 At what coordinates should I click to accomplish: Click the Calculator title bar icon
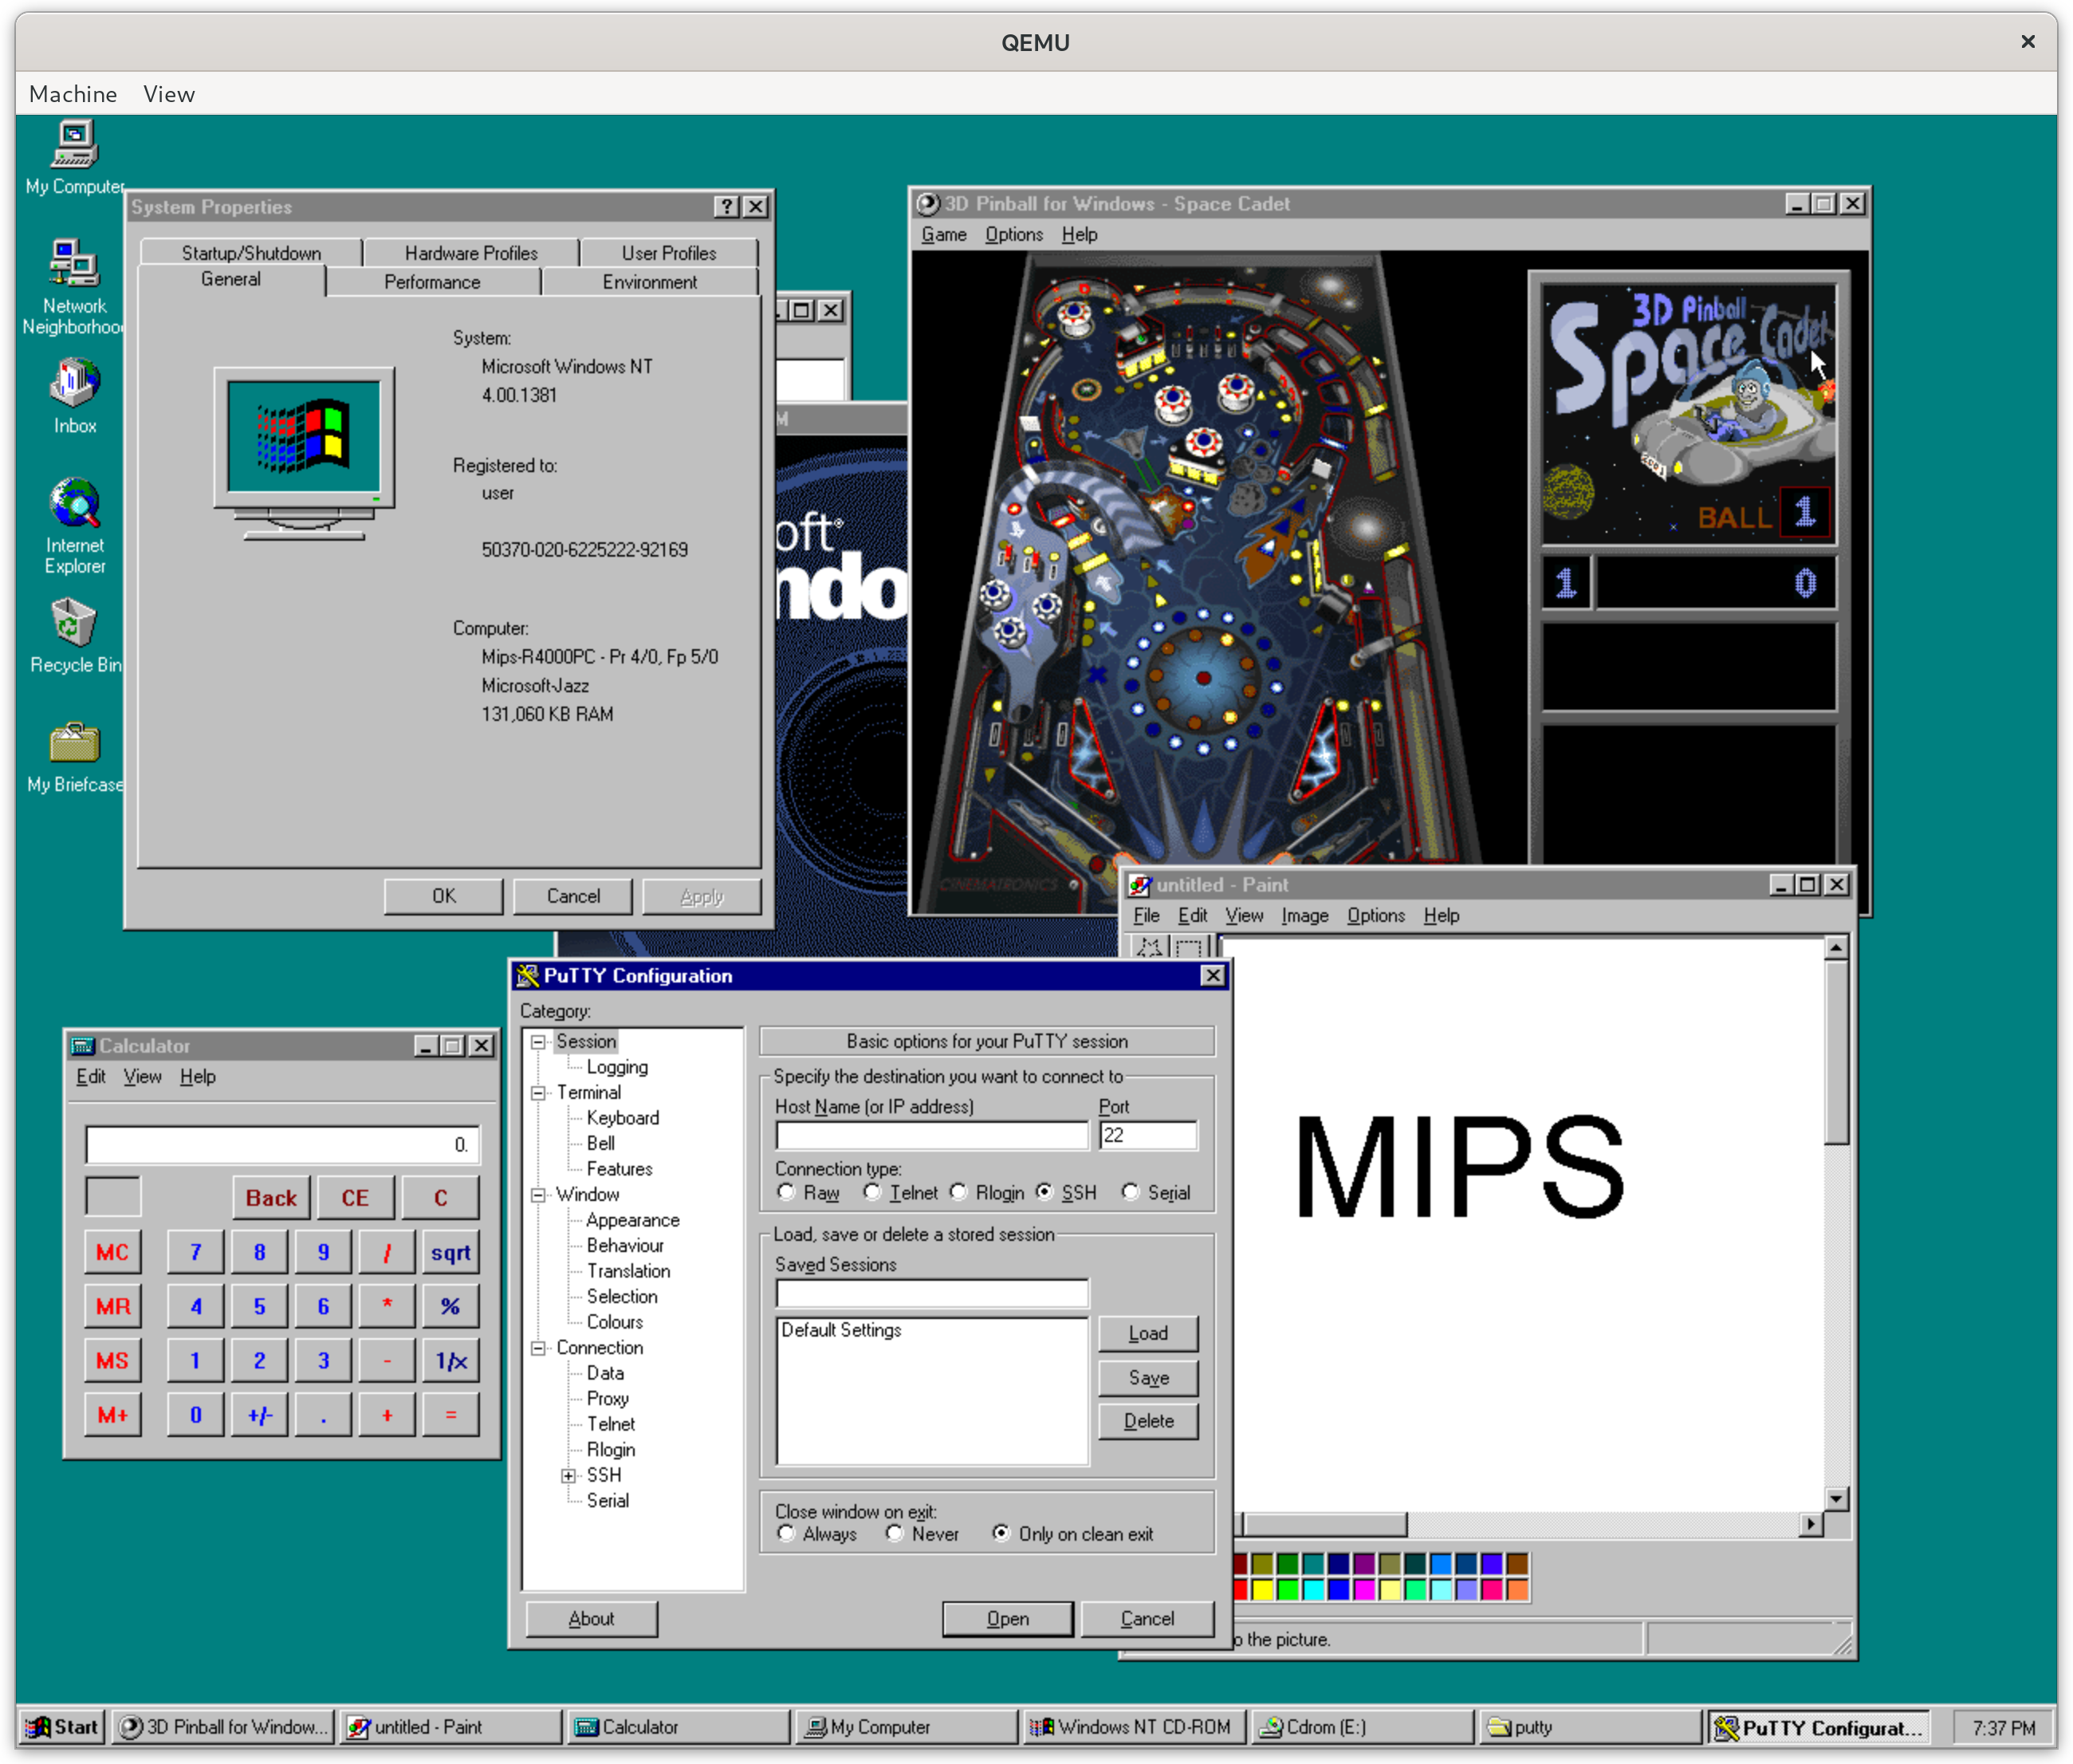tap(83, 1046)
